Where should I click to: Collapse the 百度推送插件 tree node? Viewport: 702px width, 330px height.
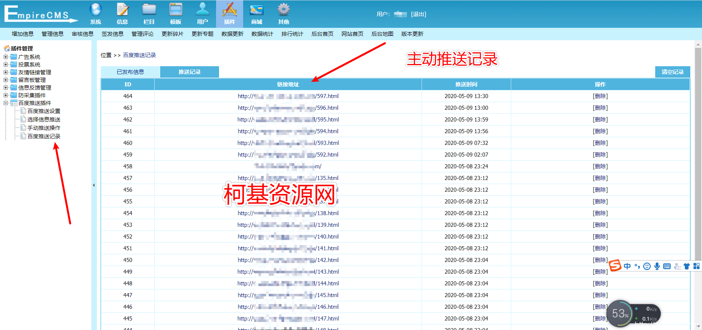point(5,103)
